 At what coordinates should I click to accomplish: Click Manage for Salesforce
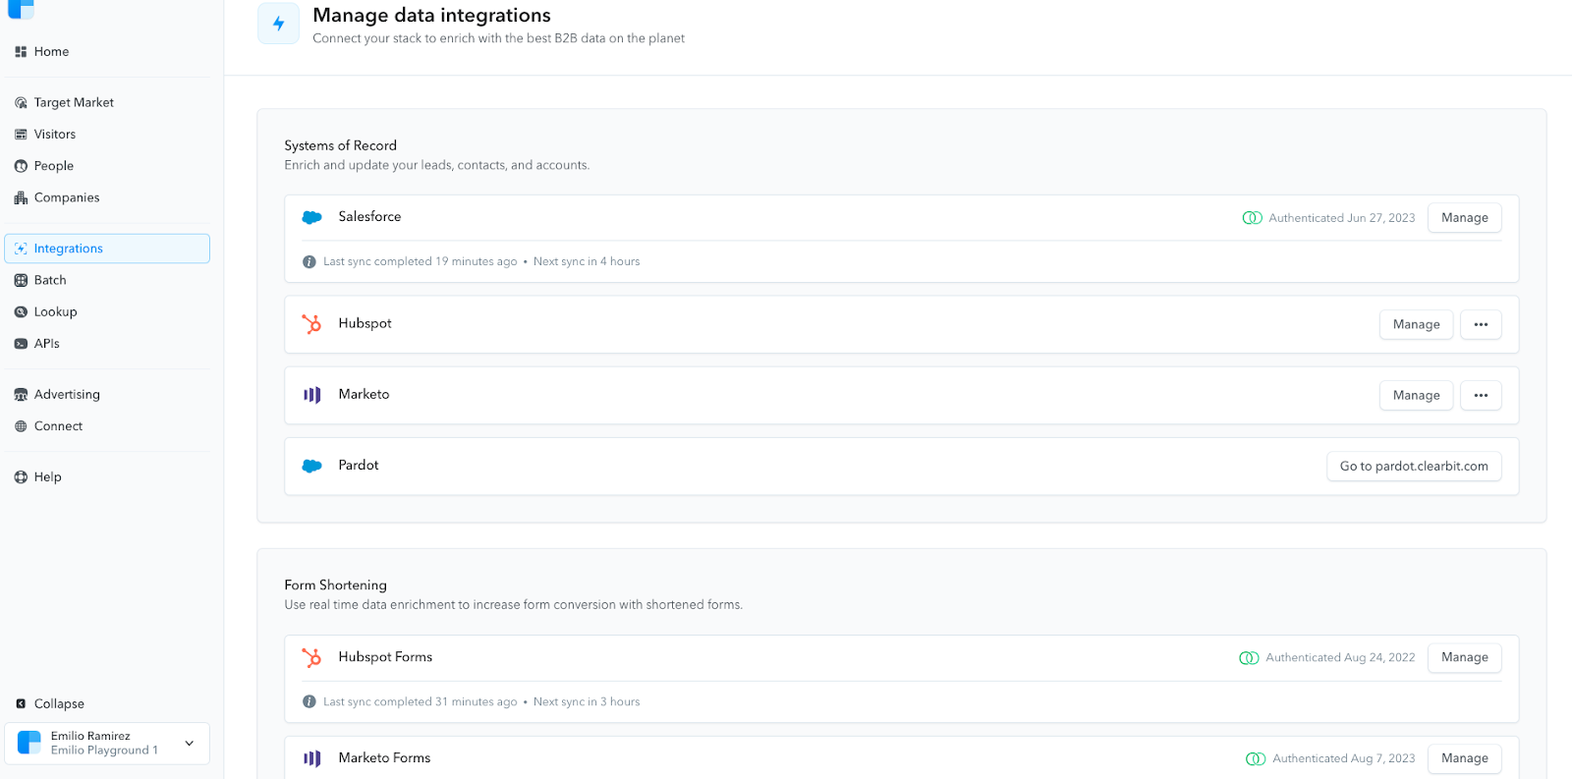[1464, 218]
